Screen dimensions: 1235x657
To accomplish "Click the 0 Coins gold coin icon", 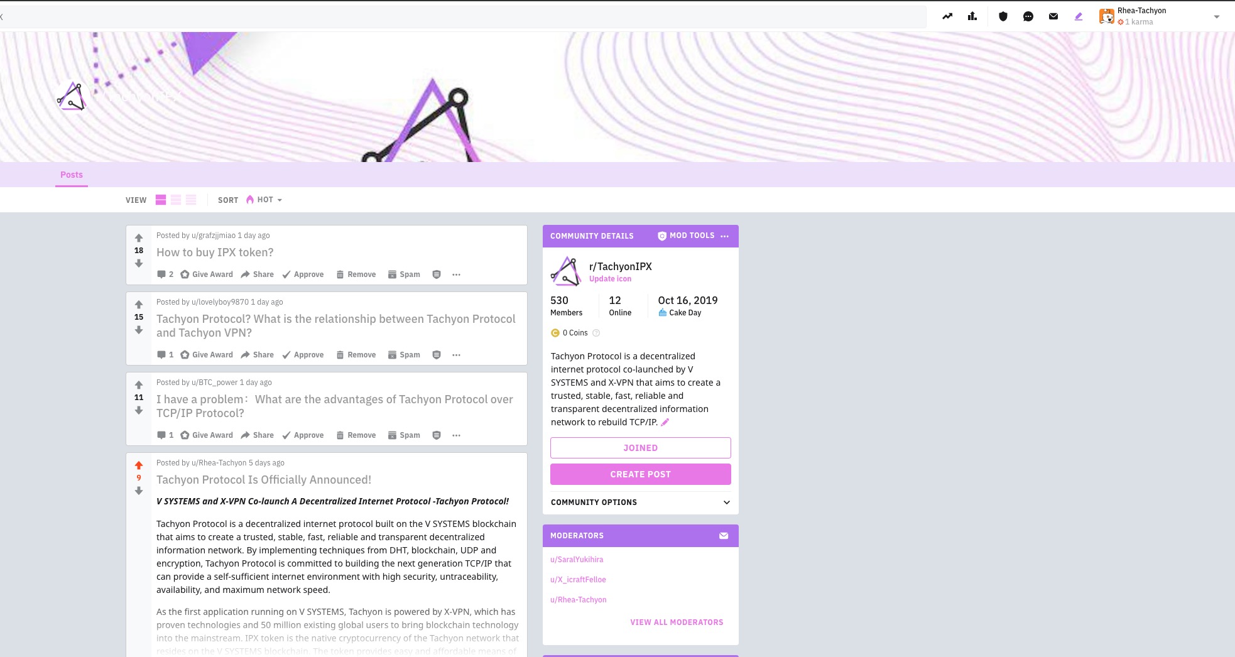I will point(555,333).
